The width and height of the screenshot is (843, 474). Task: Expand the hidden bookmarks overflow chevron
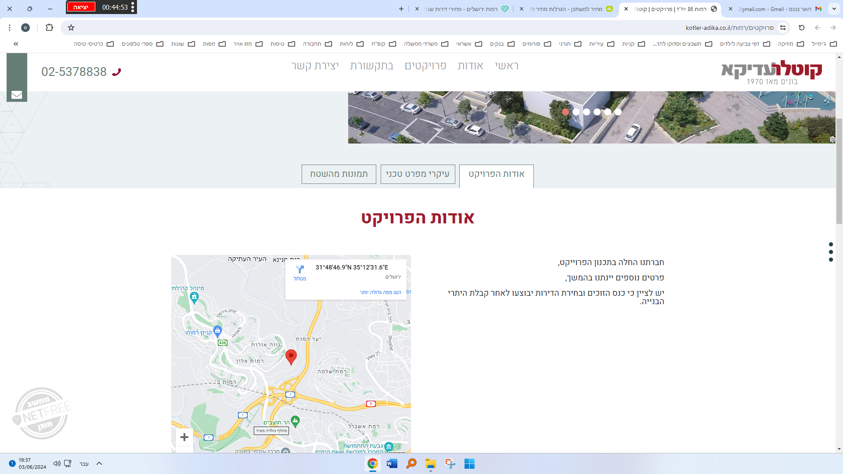[x=16, y=44]
